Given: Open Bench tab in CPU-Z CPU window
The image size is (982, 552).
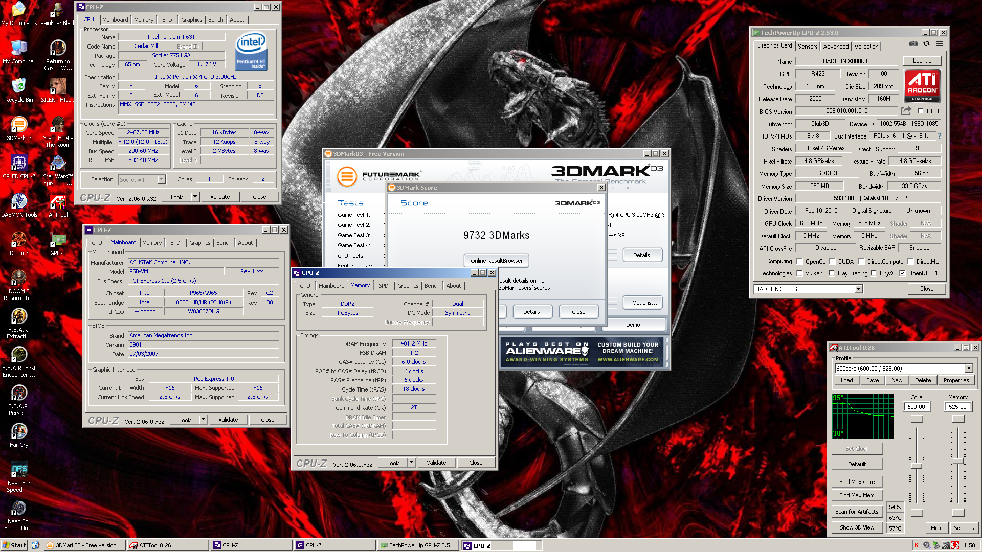Looking at the screenshot, I should pos(215,20).
